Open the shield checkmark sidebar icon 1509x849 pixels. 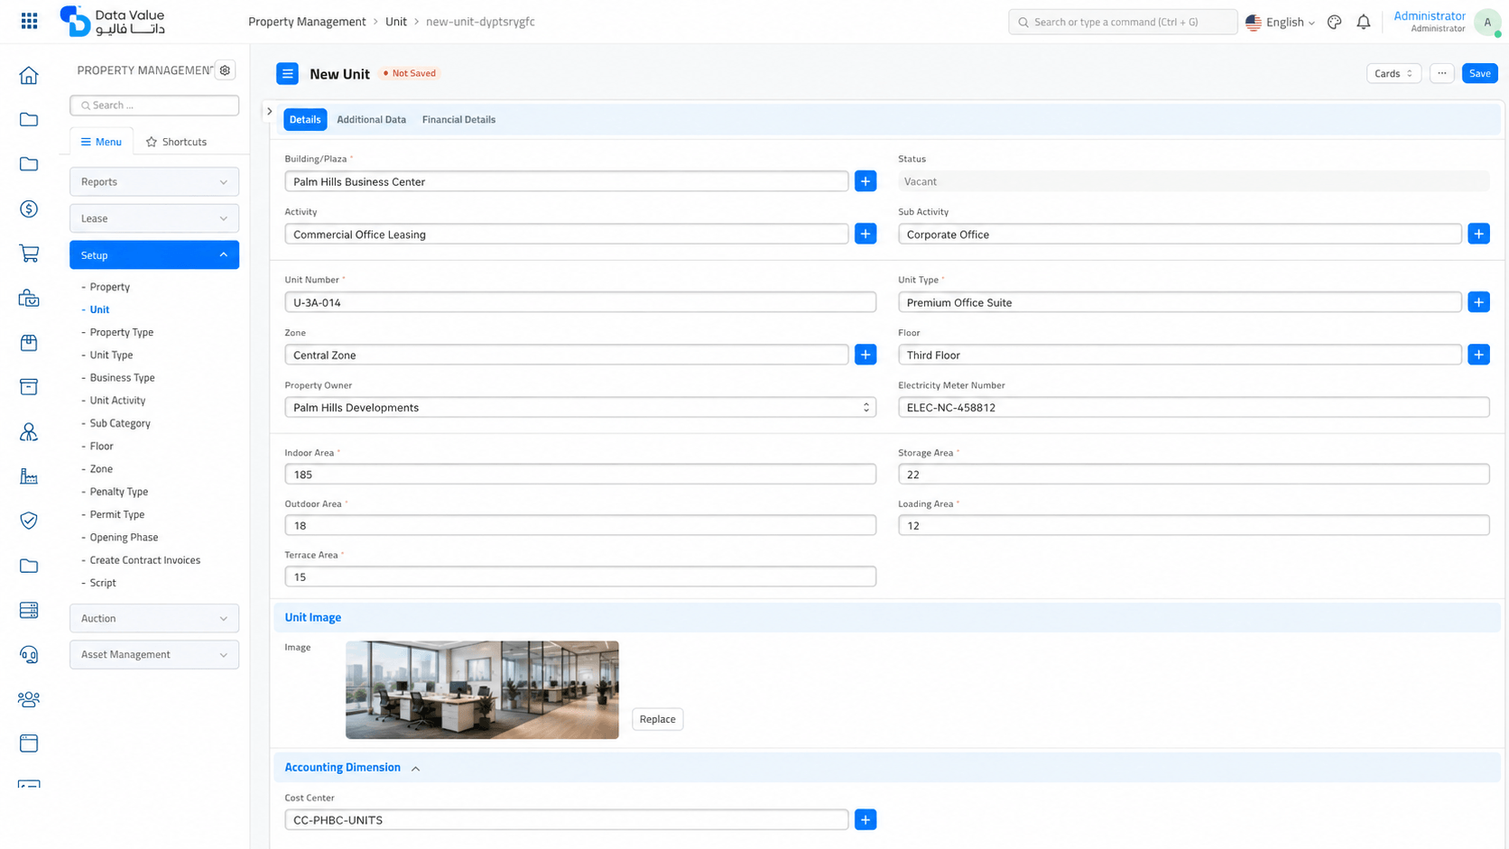(29, 521)
